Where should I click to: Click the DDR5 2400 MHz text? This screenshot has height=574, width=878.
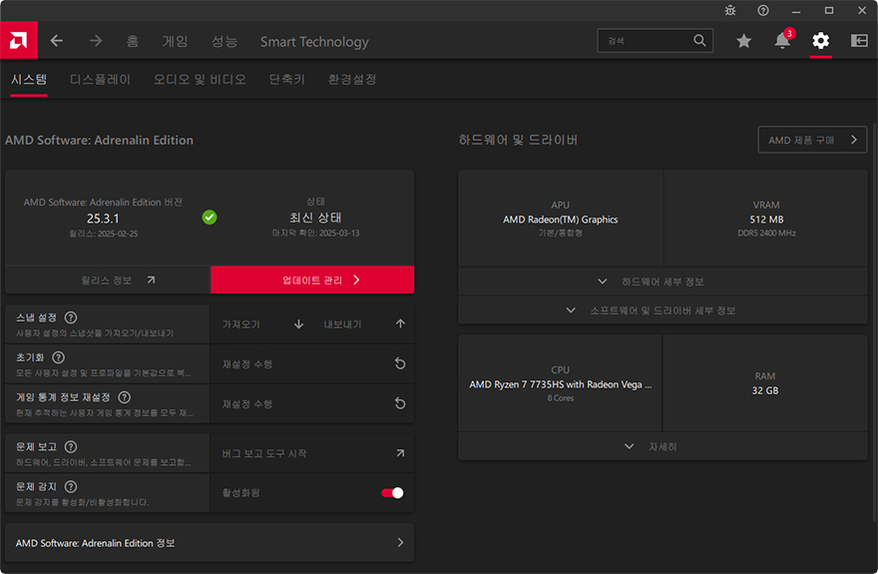[x=766, y=233]
